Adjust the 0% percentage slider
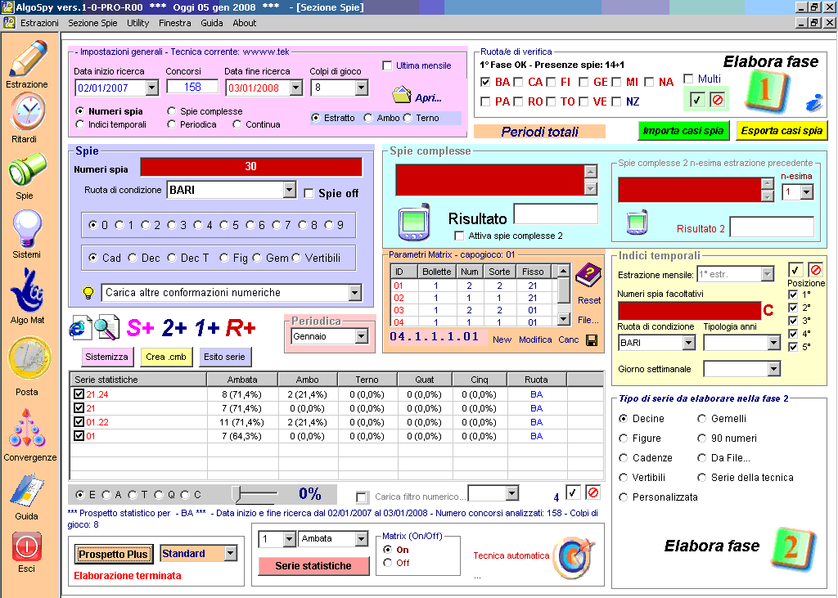Image resolution: width=838 pixels, height=598 pixels. (238, 494)
